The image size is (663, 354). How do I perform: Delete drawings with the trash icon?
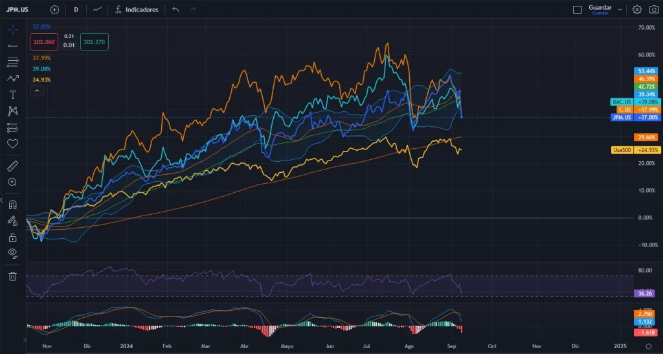[12, 276]
